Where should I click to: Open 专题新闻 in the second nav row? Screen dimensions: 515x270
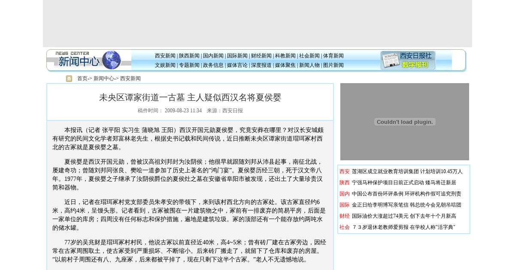coord(189,65)
